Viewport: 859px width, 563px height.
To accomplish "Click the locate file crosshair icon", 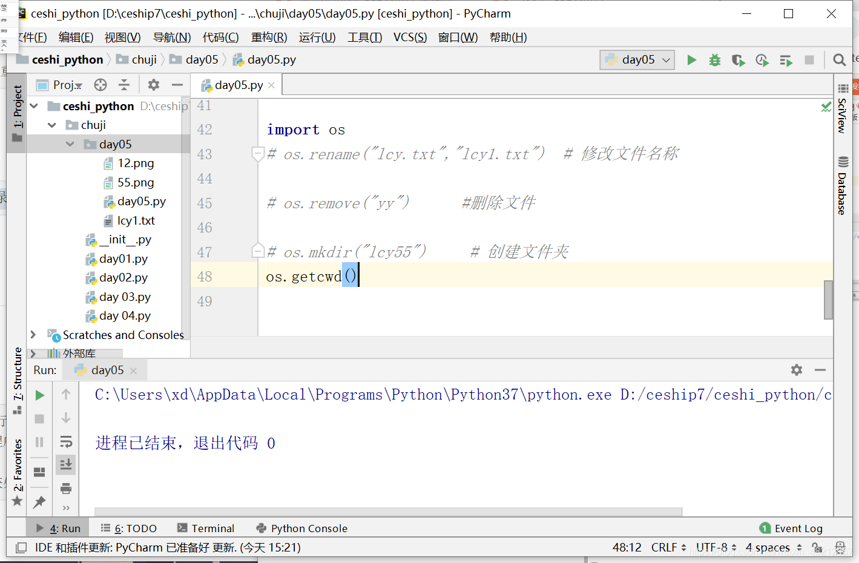I will pos(100,85).
